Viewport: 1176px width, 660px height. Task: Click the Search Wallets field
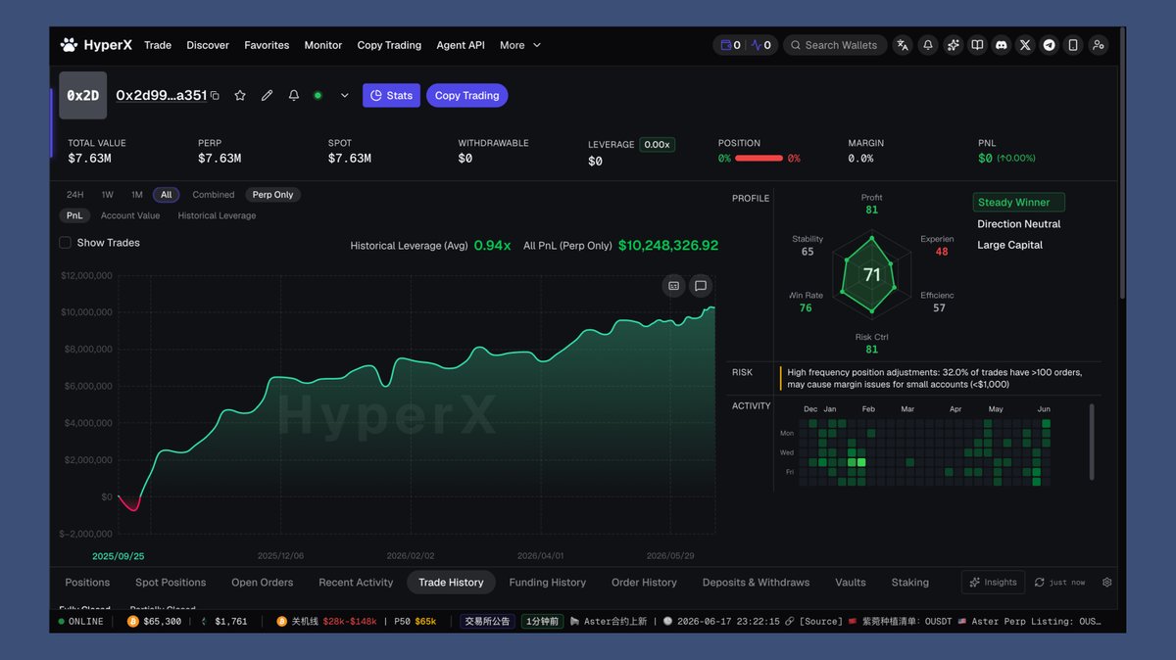(x=836, y=45)
